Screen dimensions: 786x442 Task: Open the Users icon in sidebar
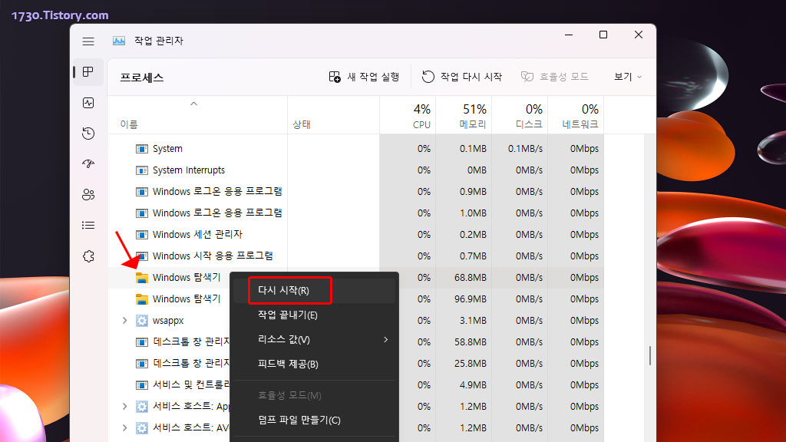[x=88, y=194]
